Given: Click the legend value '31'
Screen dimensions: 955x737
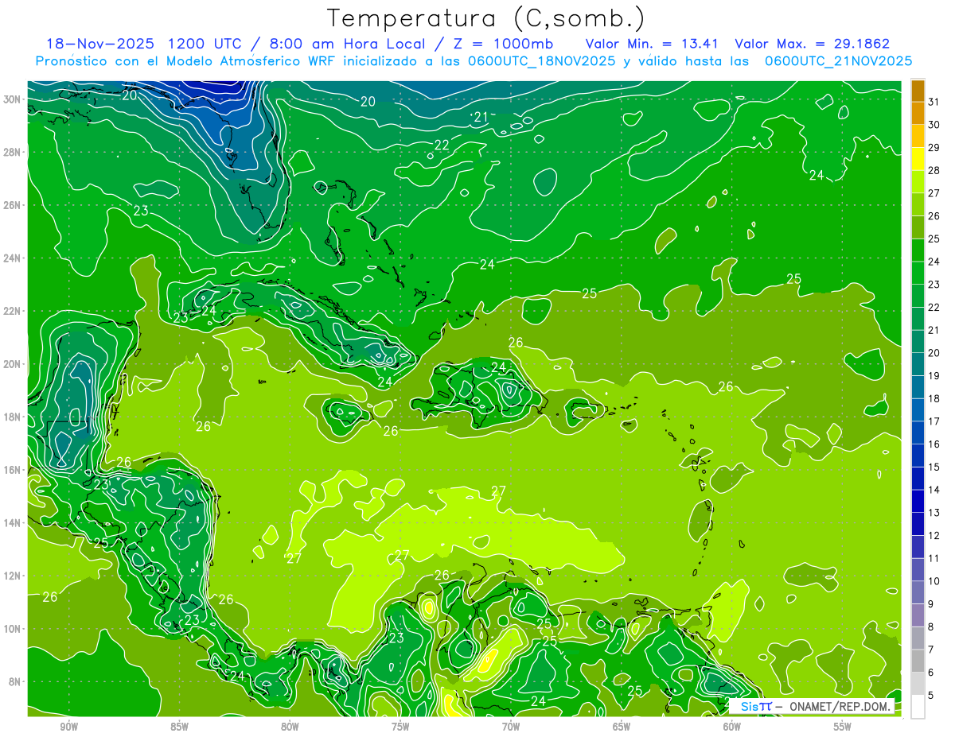Looking at the screenshot, I should click(x=934, y=102).
